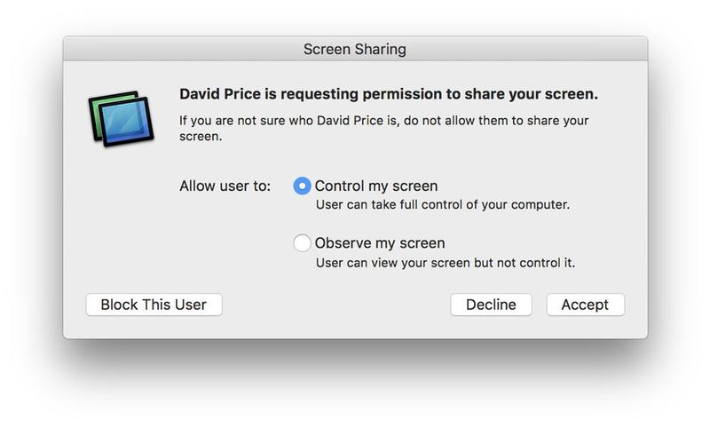Decline the screen sharing request
The image size is (710, 428).
coord(491,305)
